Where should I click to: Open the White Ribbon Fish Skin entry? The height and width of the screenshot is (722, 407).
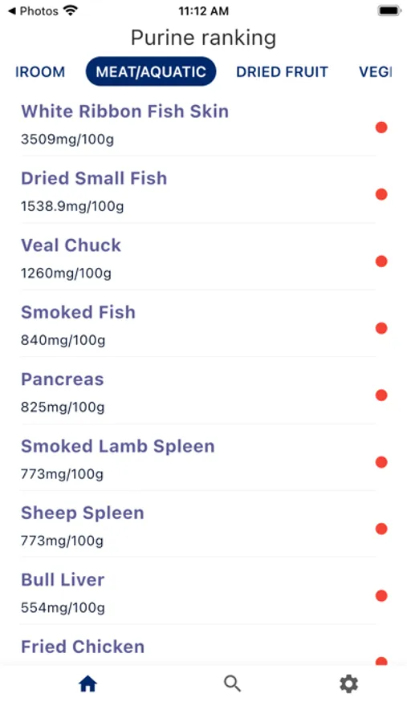[x=203, y=124]
